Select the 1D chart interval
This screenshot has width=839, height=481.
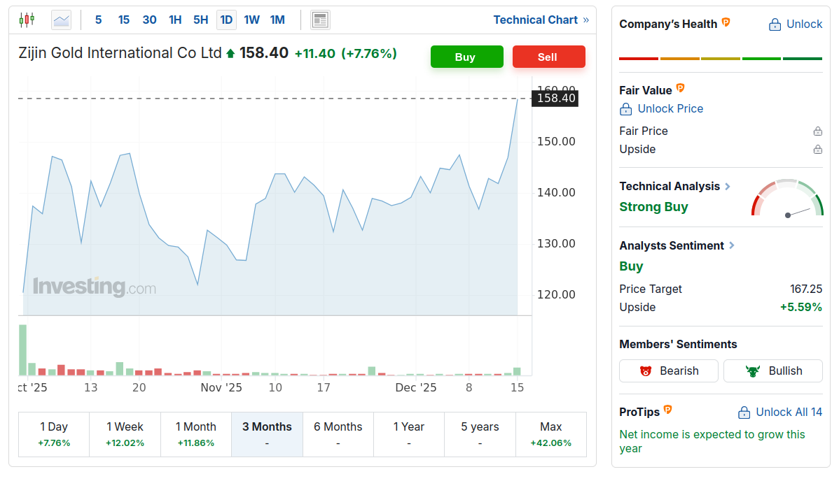226,20
